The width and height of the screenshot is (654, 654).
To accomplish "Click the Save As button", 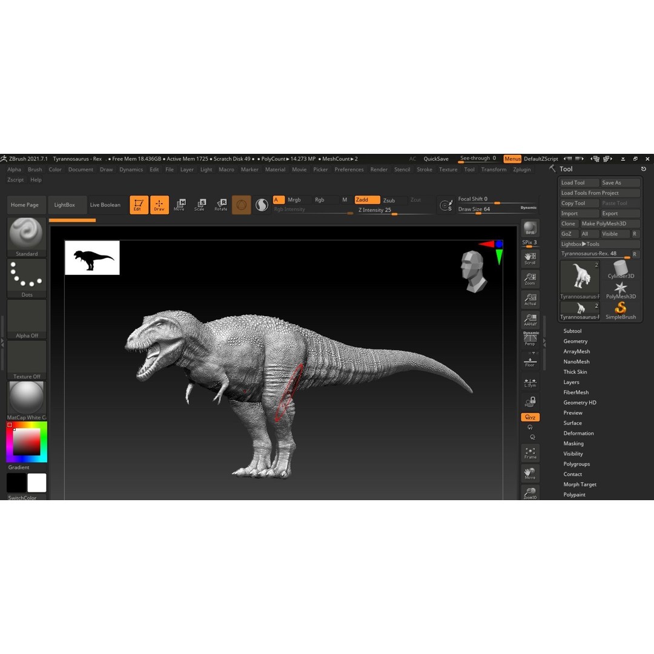I will coord(620,183).
